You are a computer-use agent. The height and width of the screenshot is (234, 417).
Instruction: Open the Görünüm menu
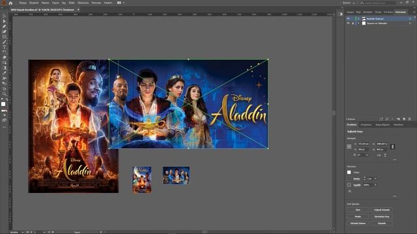coord(83,3)
